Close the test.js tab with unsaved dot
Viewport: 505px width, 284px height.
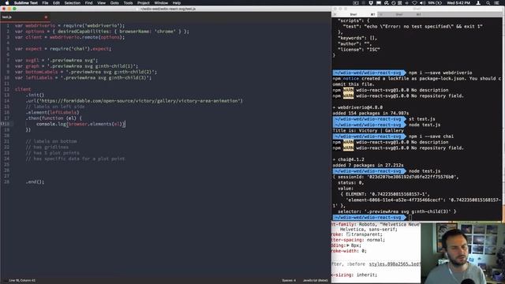point(46,17)
